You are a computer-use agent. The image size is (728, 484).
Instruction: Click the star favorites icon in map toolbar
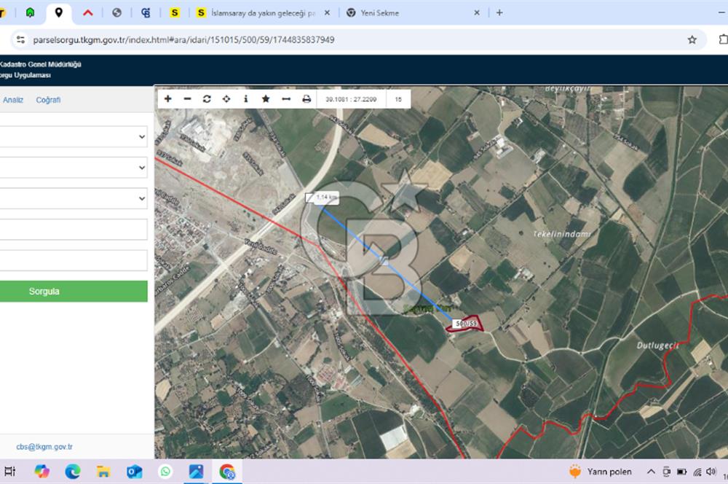click(266, 99)
